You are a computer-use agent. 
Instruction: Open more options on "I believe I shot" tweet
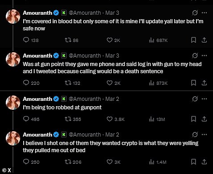click(204, 135)
